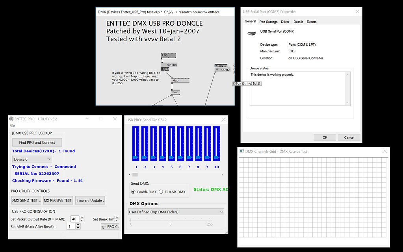Open the File menu in ENTTEC utility
This screenshot has height=252, width=403.
tap(11, 125)
